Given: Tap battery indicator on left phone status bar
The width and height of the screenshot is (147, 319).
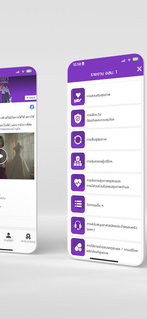Looking at the screenshot, I should (29, 71).
